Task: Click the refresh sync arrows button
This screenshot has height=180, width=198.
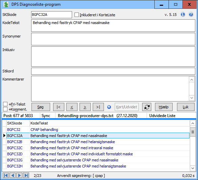Action: coord(147,107)
